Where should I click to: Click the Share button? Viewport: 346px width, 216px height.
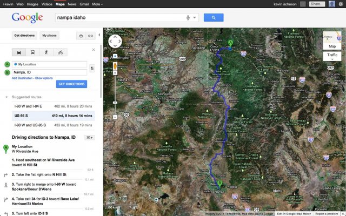coord(317,4)
